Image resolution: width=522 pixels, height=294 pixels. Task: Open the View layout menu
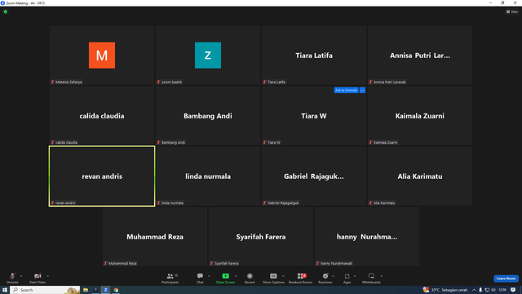512,11
